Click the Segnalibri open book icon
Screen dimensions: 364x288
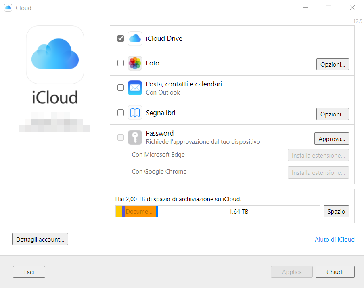[x=134, y=113]
